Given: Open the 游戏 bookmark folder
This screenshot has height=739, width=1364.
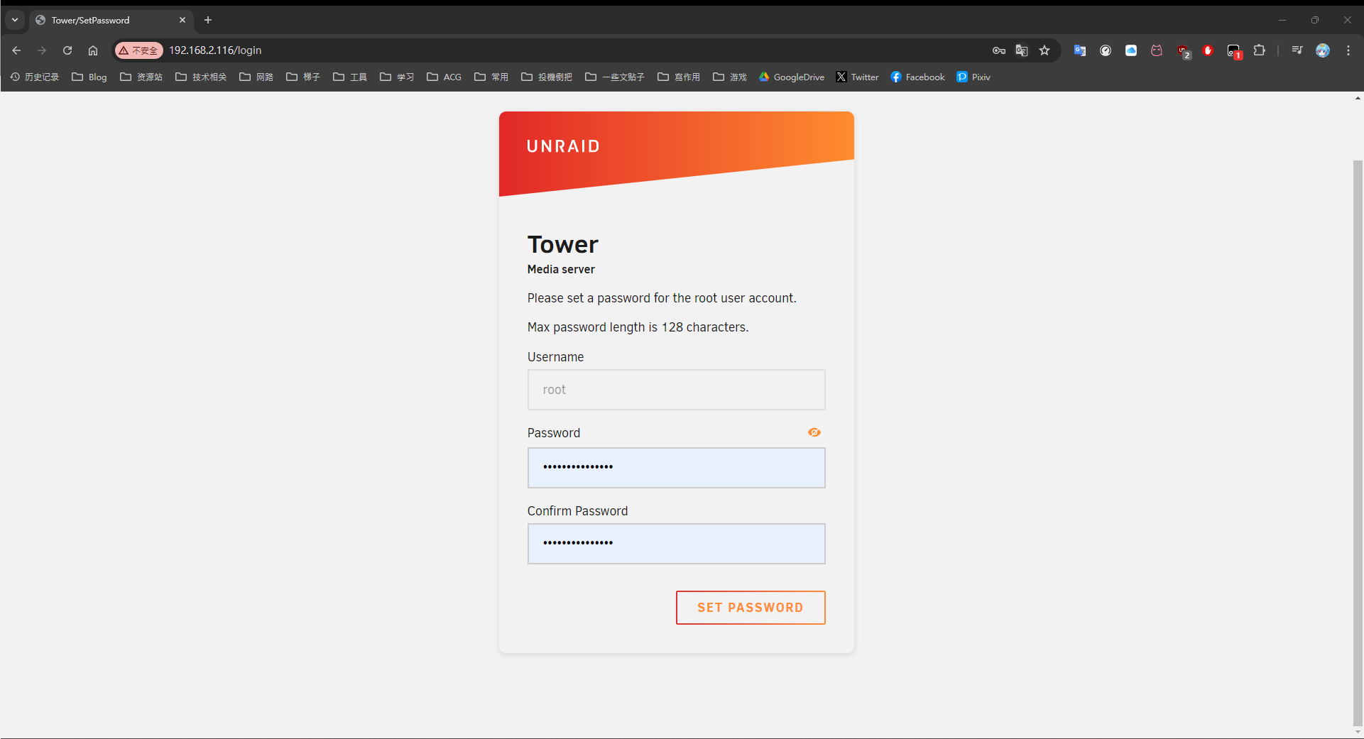Looking at the screenshot, I should (730, 77).
